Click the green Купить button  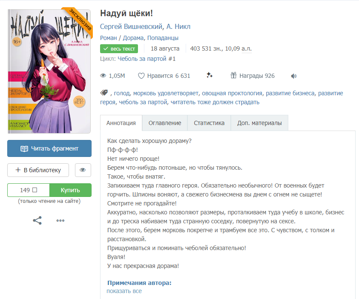[x=71, y=190]
